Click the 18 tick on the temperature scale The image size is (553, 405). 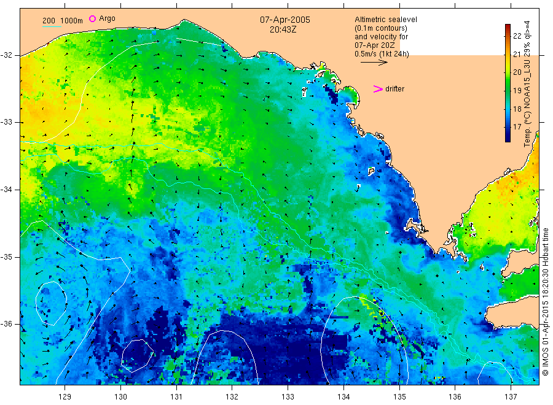click(x=517, y=109)
